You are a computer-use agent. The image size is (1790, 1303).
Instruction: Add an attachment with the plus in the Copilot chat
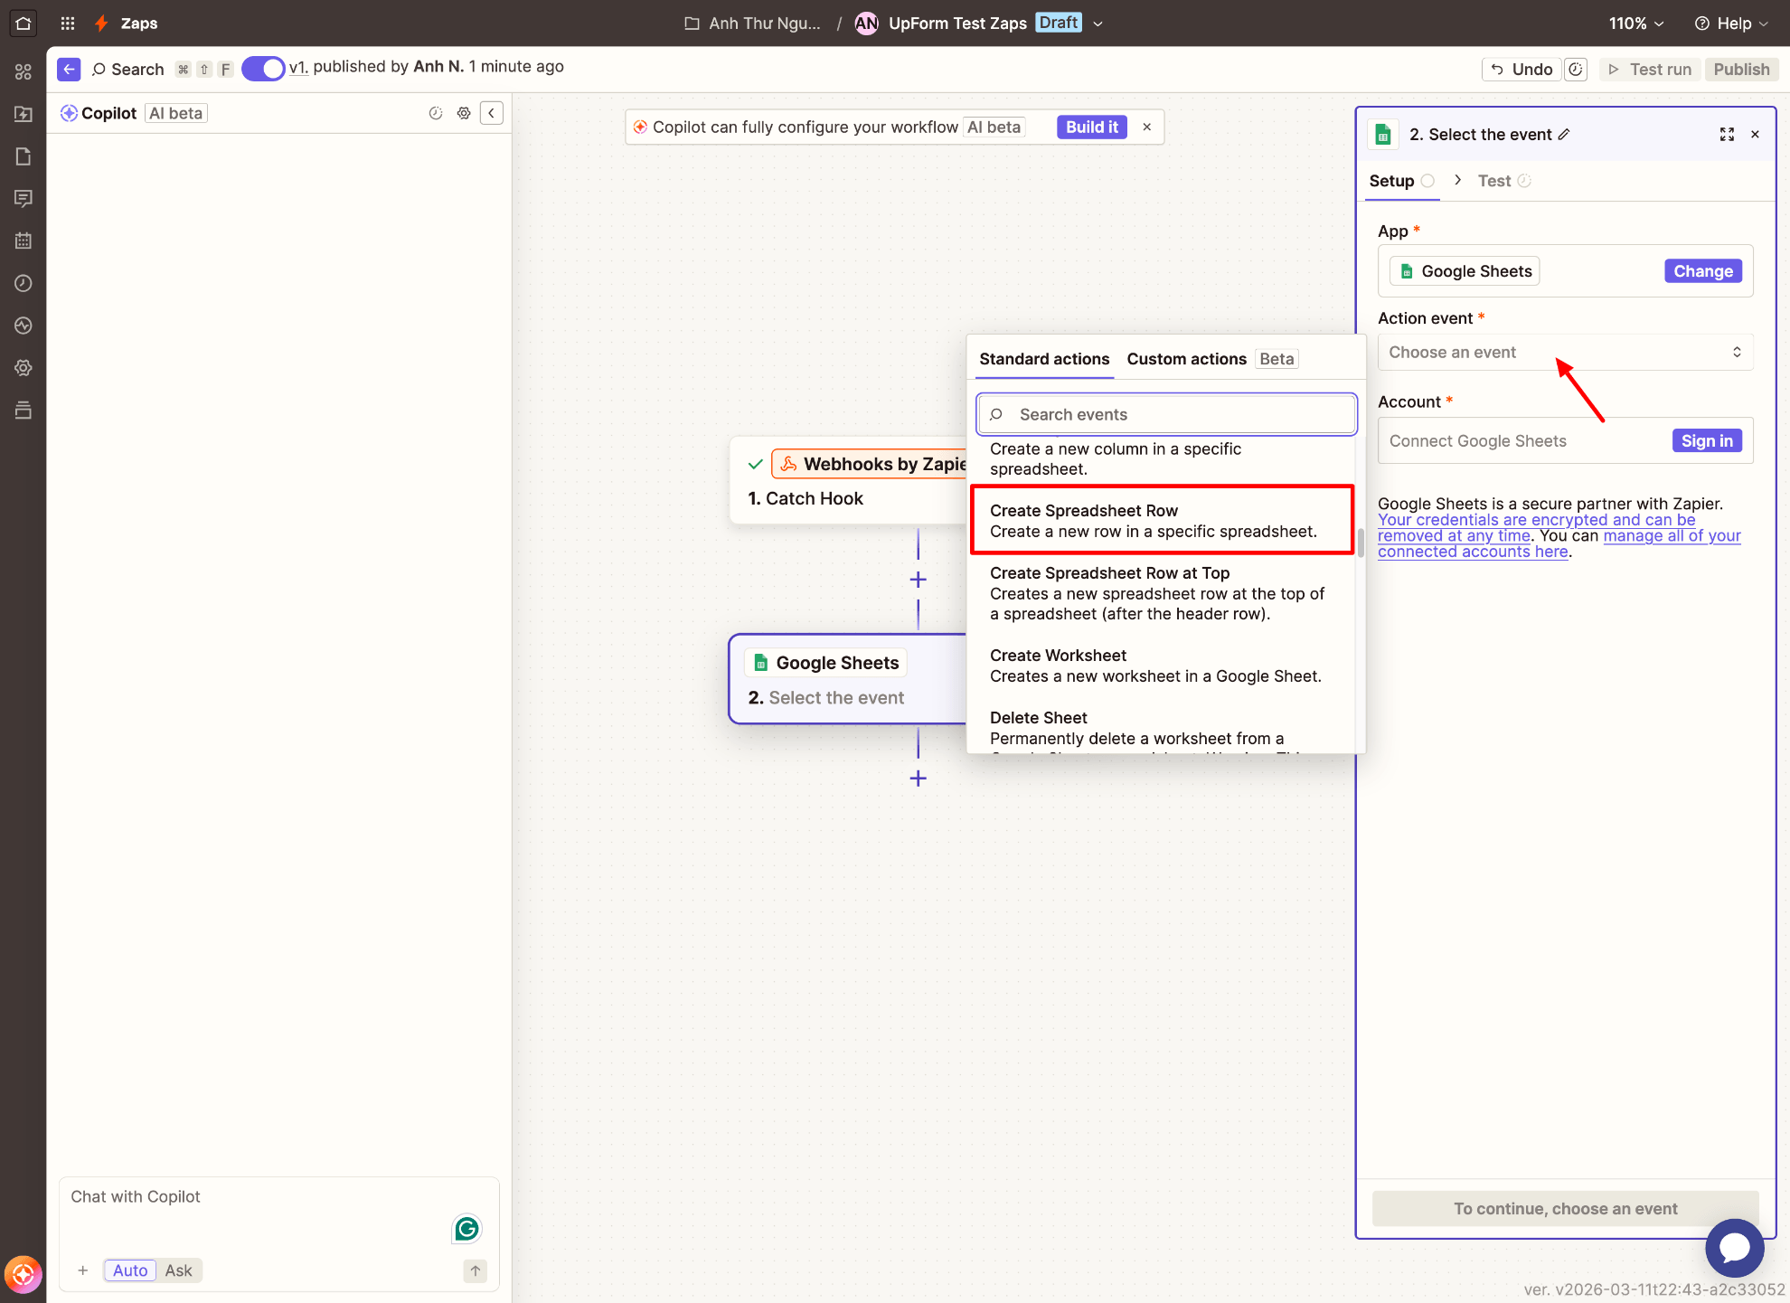pyautogui.click(x=83, y=1270)
